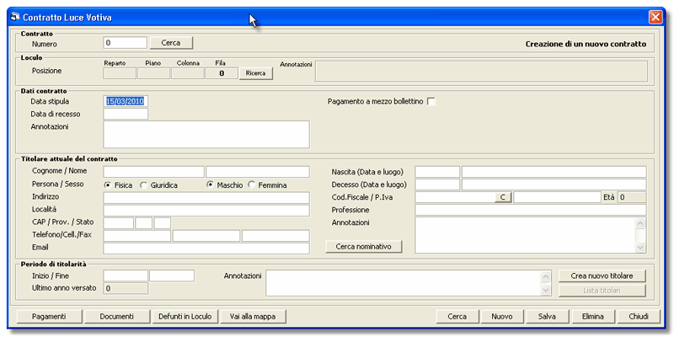674x337 pixels.
Task: Click the P.Iva field
Action: [557, 197]
